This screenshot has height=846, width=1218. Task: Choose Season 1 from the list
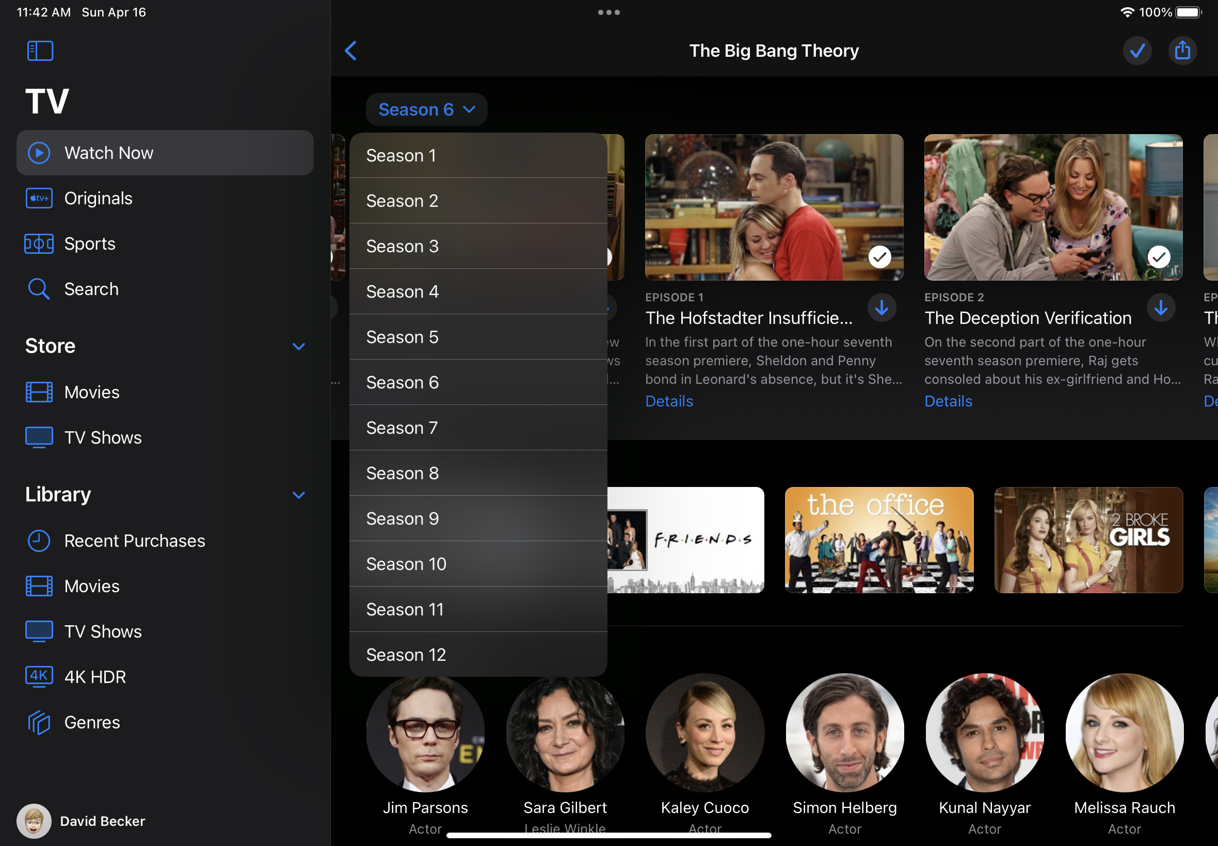(478, 155)
